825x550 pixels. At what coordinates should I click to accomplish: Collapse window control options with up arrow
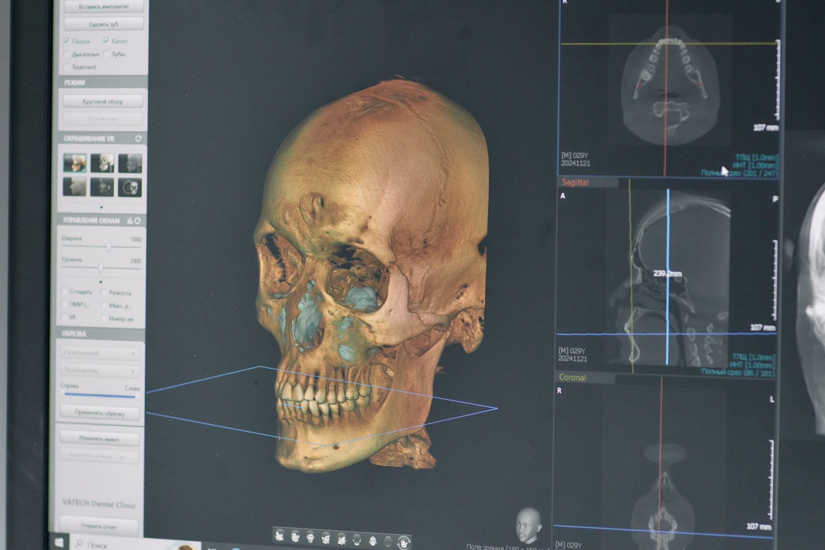point(101,282)
